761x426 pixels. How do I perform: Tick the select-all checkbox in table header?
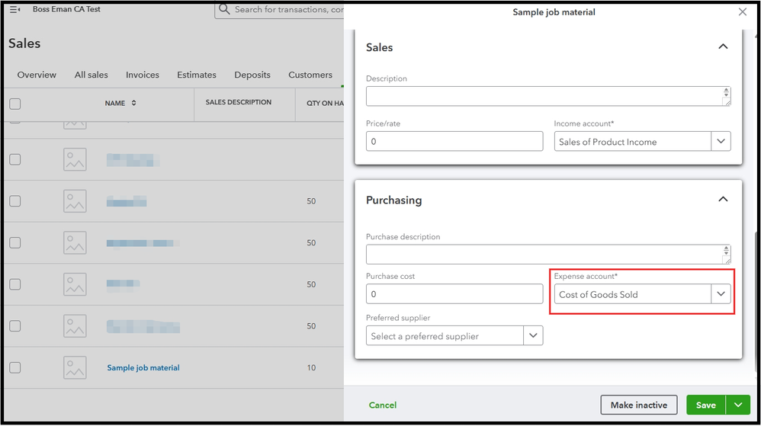[x=15, y=104]
